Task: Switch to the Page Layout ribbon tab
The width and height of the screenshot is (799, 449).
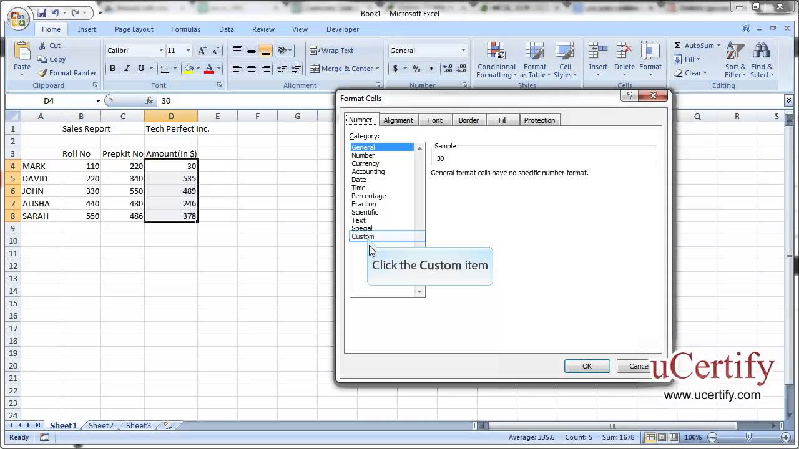Action: (x=134, y=29)
